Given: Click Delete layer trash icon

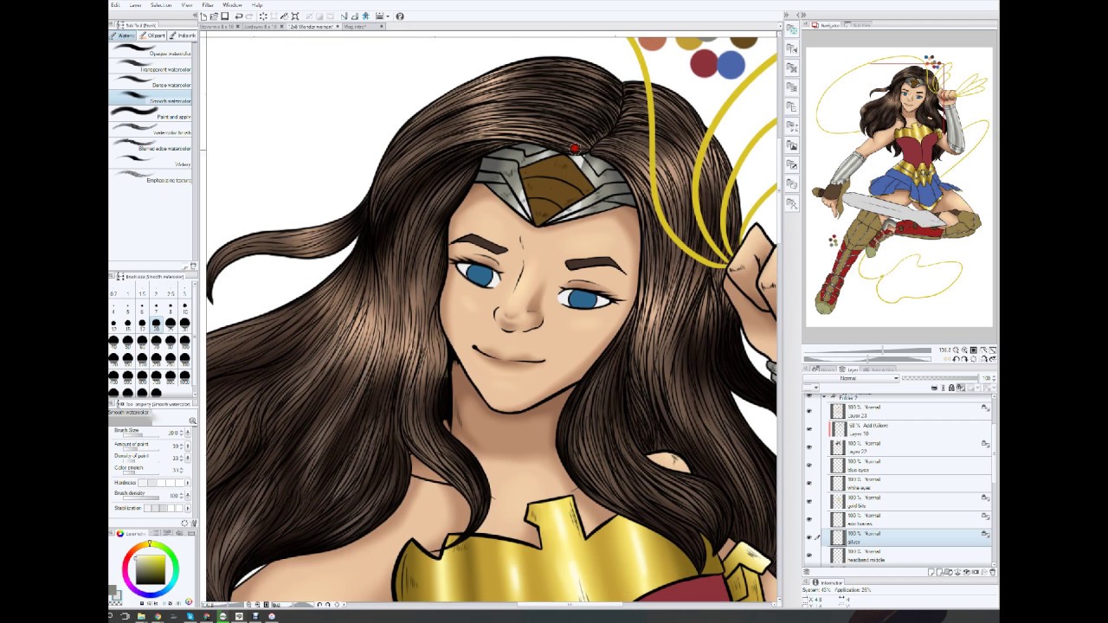Looking at the screenshot, I should point(993,572).
